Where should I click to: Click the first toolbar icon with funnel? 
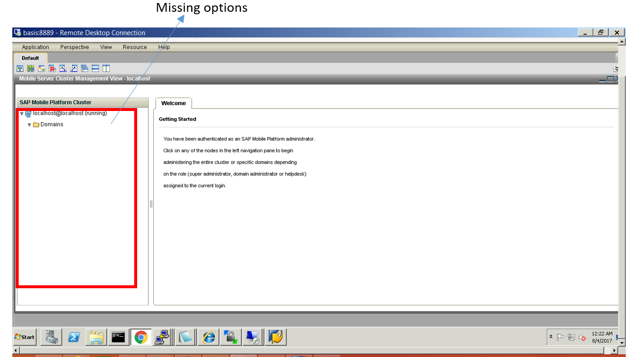(20, 69)
